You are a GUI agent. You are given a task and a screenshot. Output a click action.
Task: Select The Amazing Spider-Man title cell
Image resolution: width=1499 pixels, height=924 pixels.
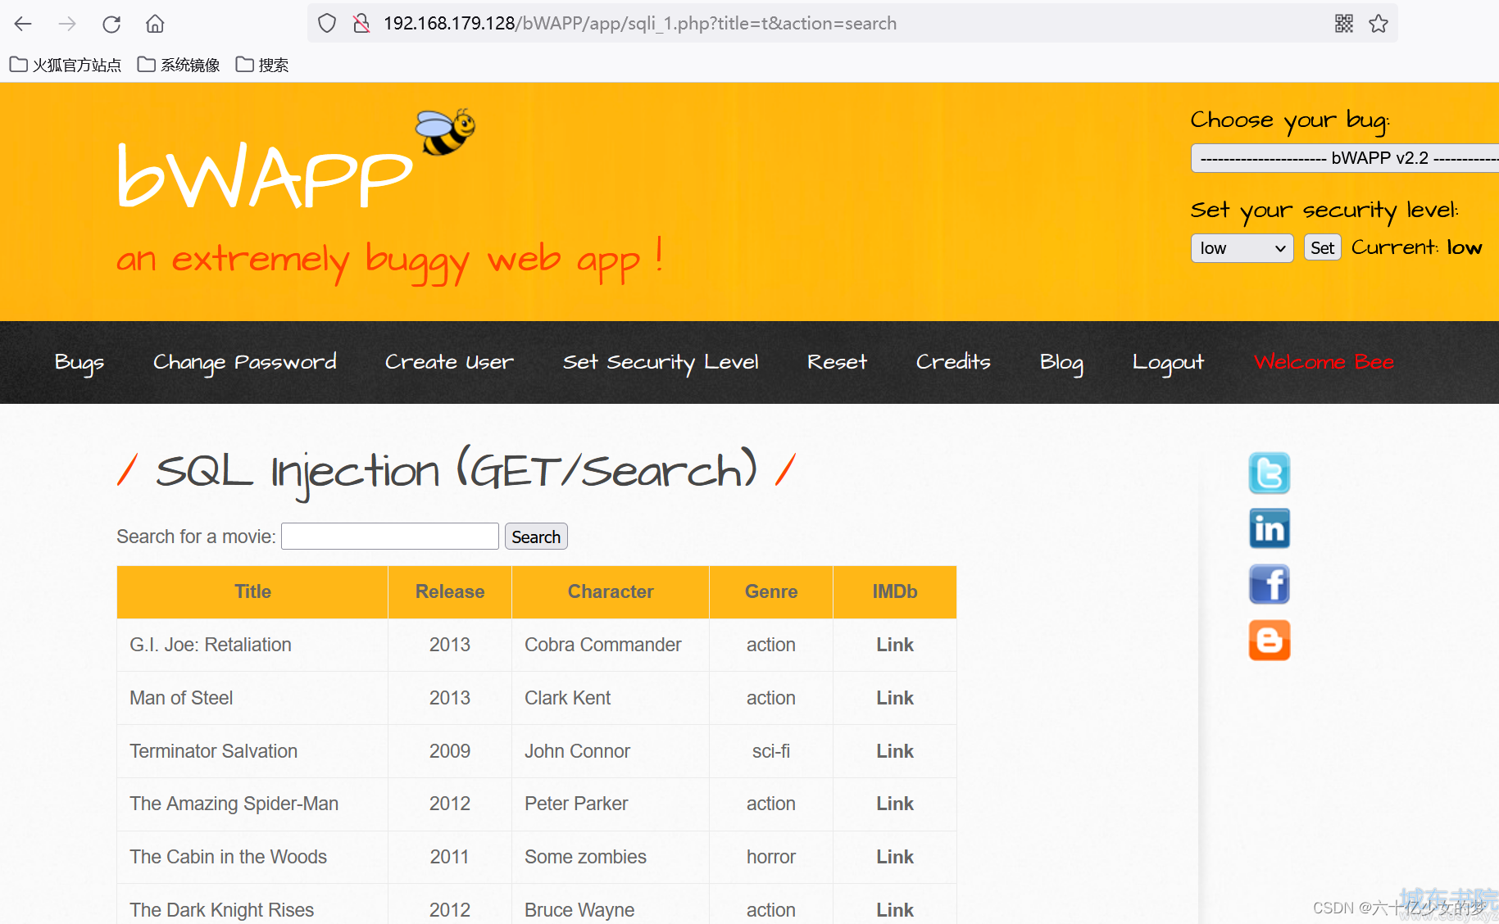pyautogui.click(x=252, y=804)
